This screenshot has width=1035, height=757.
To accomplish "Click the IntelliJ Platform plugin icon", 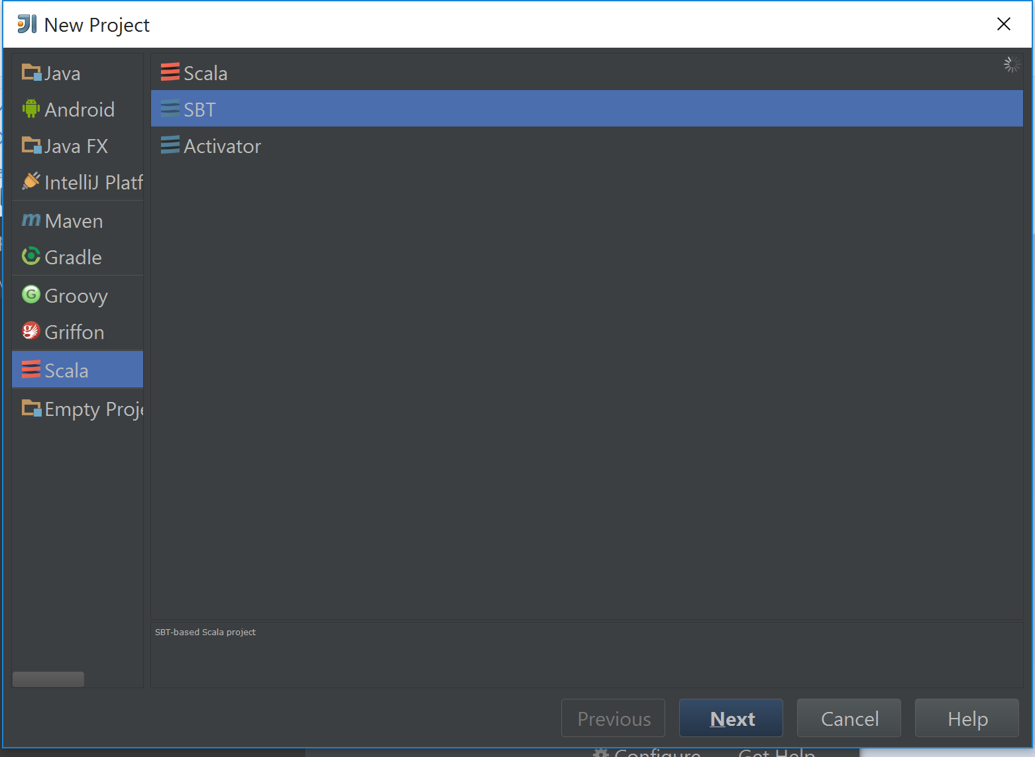I will tap(31, 181).
